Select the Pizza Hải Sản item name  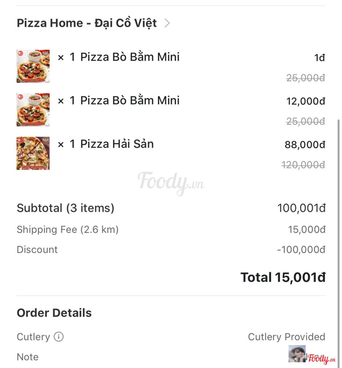pos(117,144)
